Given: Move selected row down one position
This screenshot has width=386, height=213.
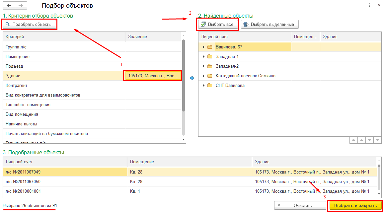Looking at the screenshot, I should coord(369,140).
